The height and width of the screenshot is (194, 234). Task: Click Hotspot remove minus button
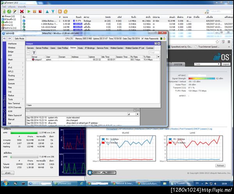[28, 53]
